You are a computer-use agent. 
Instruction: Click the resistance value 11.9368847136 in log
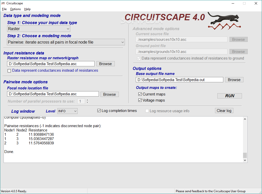coord(41,134)
